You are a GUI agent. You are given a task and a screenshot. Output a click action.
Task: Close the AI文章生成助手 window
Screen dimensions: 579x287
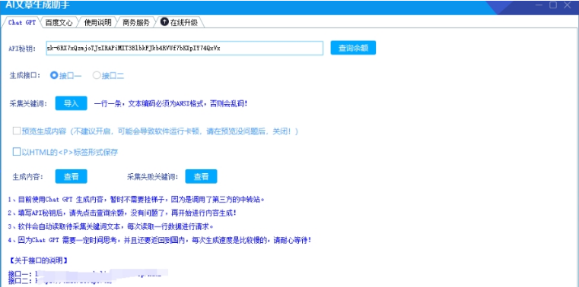coord(567,5)
